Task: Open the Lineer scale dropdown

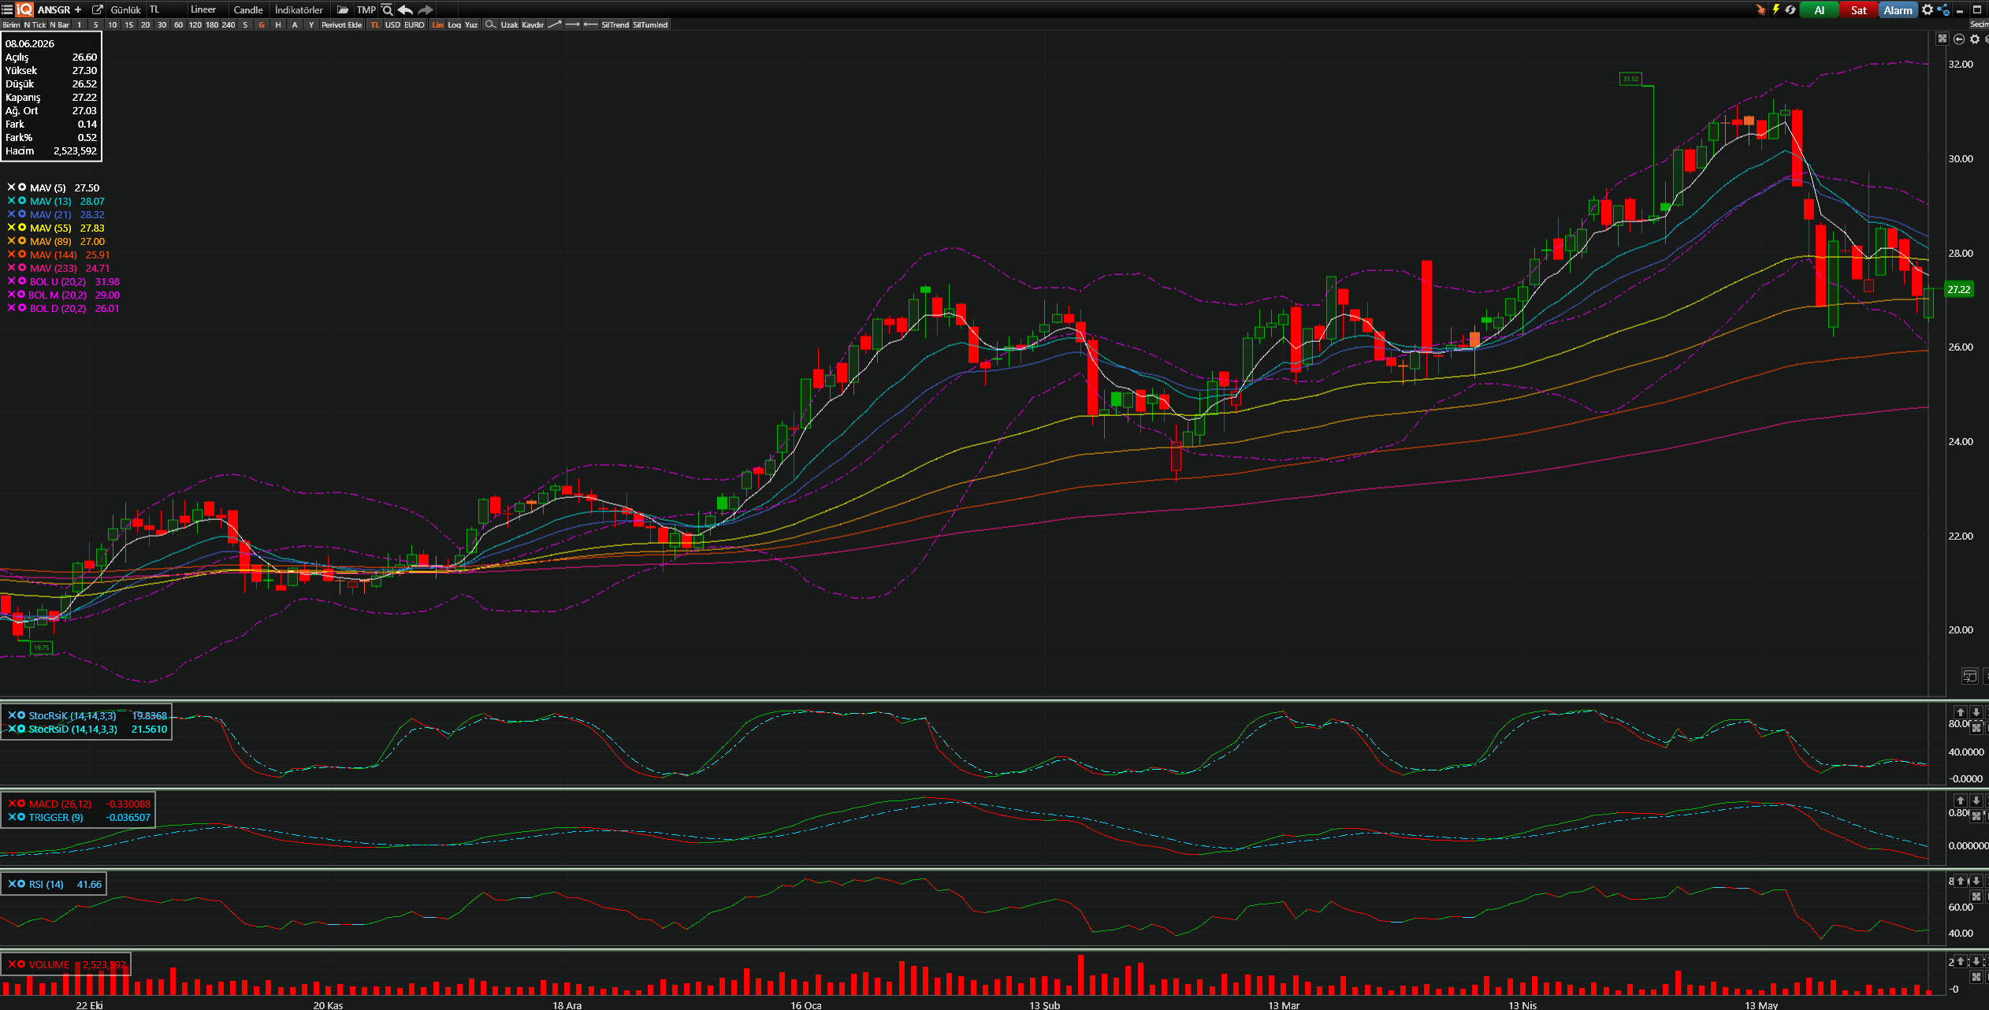Action: click(206, 9)
